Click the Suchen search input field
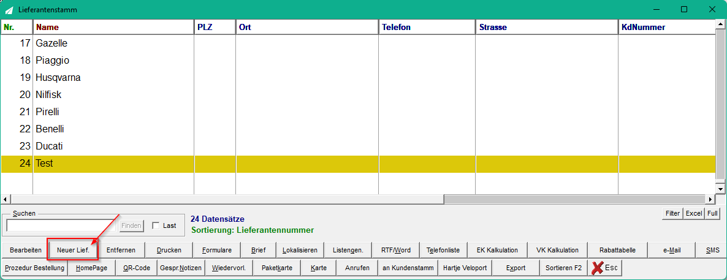The width and height of the screenshot is (727, 280). click(61, 225)
